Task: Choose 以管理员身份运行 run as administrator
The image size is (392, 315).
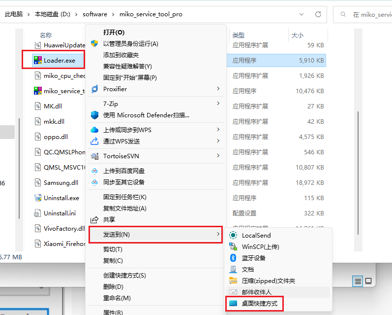Action: tap(130, 44)
